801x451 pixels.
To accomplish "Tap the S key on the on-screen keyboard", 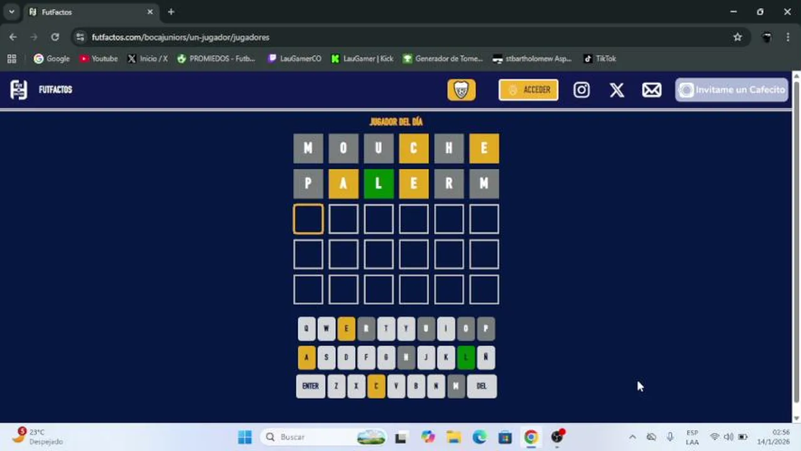I will 327,358.
